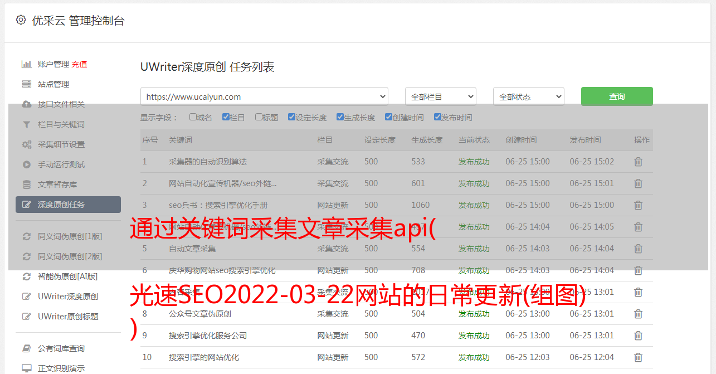Click the book icon for 公有词库查询

pos(26,348)
